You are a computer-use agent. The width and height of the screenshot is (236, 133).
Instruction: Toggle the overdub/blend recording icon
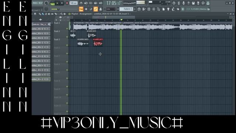click(x=96, y=3)
